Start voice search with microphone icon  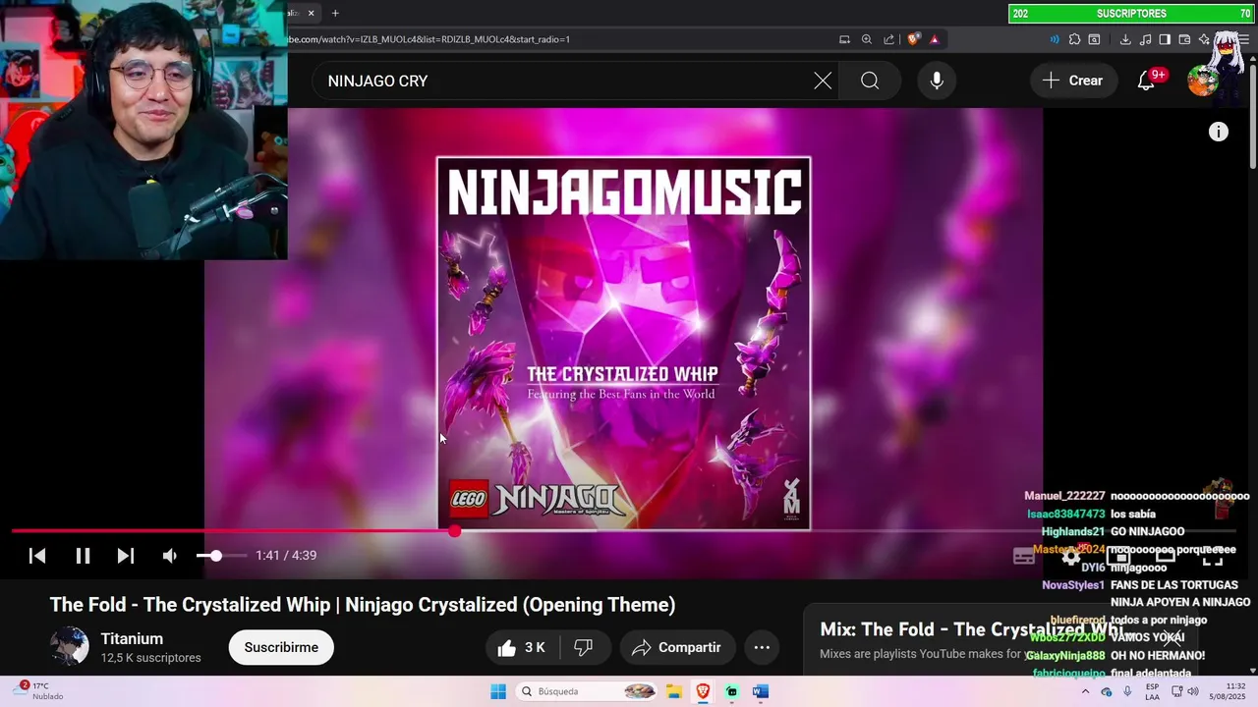pyautogui.click(x=937, y=81)
